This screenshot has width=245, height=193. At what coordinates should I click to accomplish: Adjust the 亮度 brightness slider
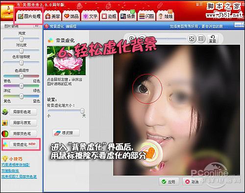tap(22, 39)
